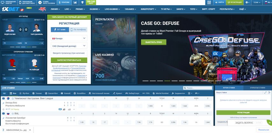
Task: Expand the TV Игры menu
Action: click(x=166, y=9)
